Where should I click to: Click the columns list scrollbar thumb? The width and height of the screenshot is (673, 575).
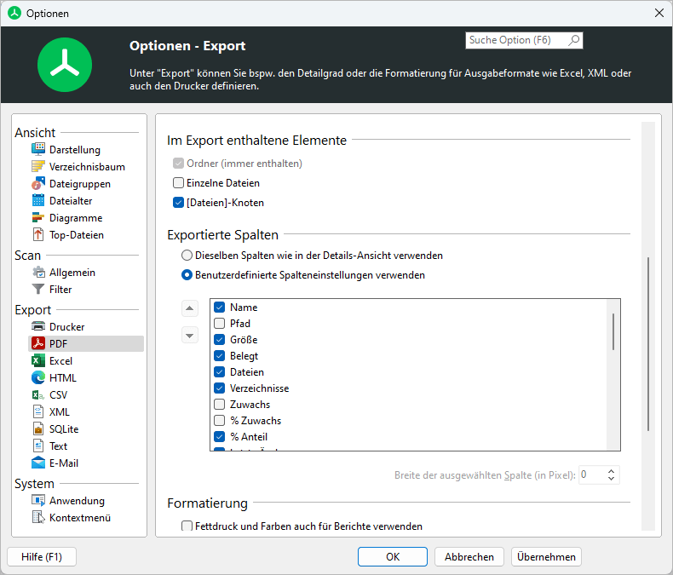(613, 331)
